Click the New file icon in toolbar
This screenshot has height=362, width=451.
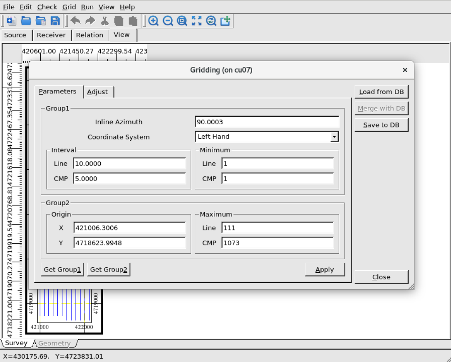pos(12,21)
